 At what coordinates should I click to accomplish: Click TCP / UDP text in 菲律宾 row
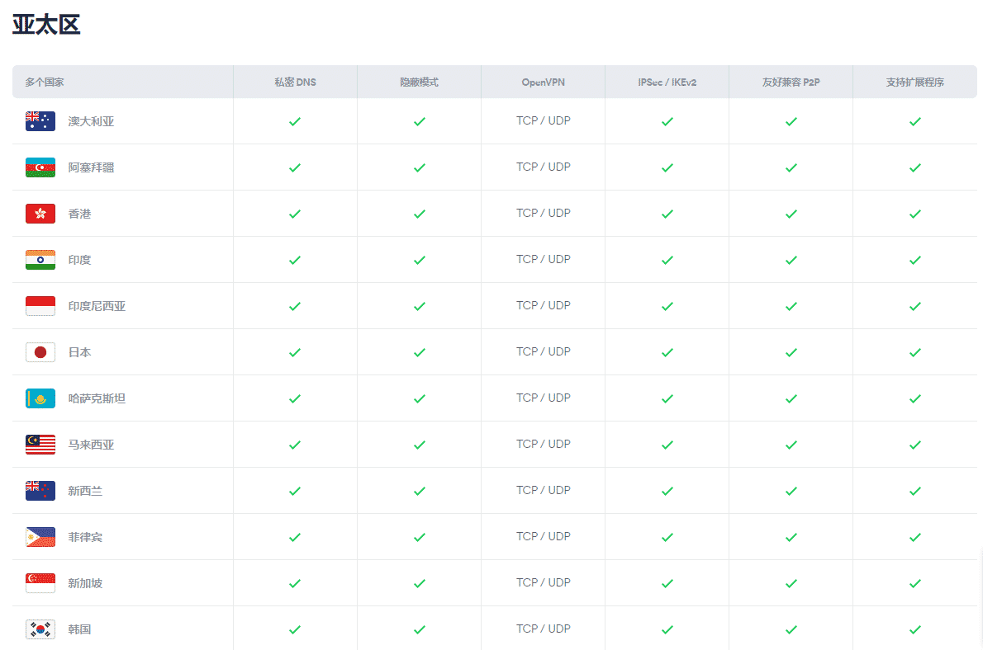543,536
